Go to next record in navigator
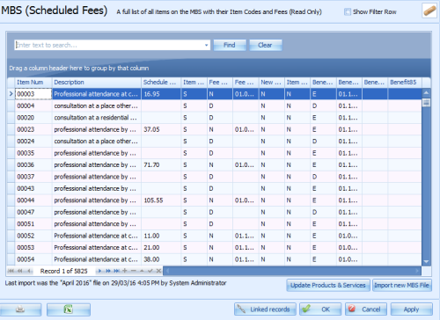 click(x=99, y=271)
